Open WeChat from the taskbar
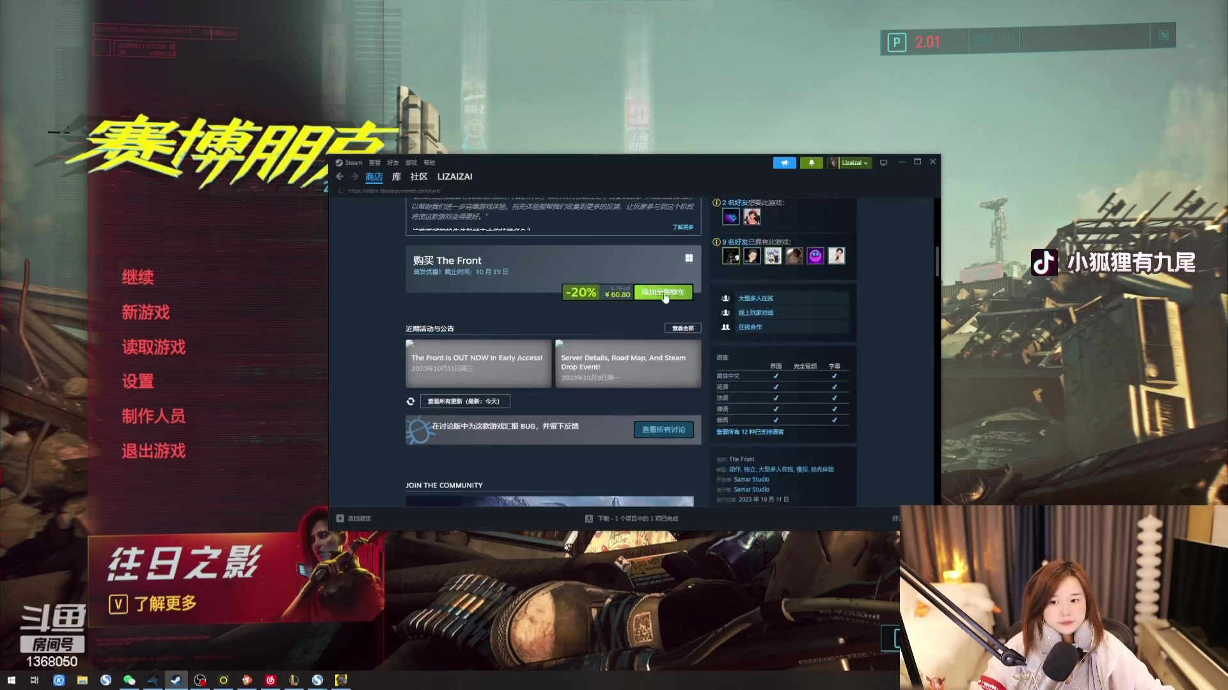This screenshot has width=1228, height=690. (129, 680)
